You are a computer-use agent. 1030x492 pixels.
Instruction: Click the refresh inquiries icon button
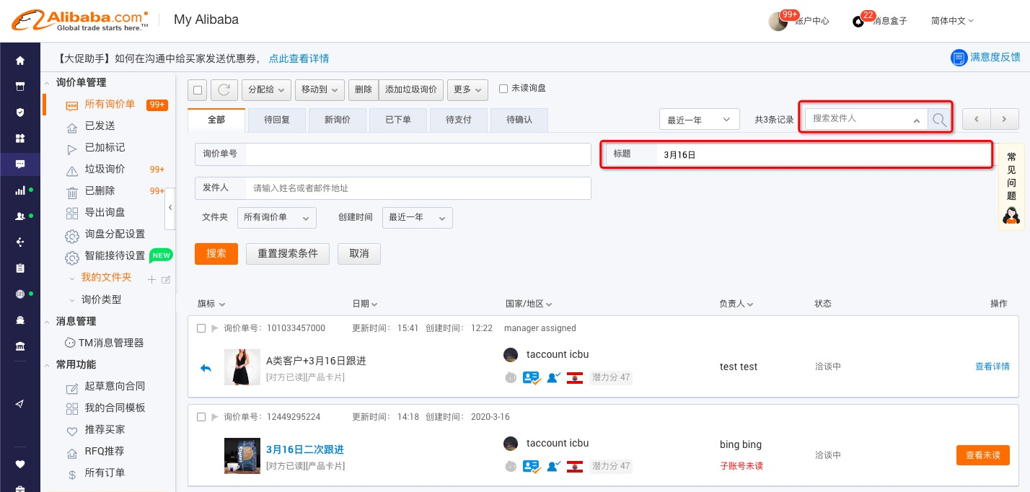tap(224, 90)
